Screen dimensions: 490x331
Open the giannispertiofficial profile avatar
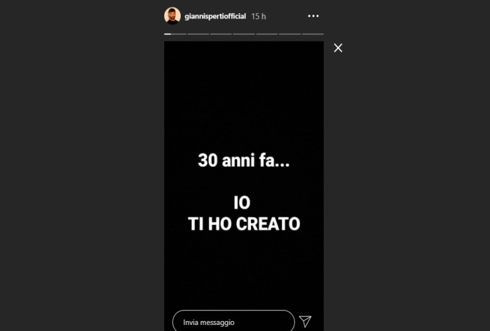point(172,16)
